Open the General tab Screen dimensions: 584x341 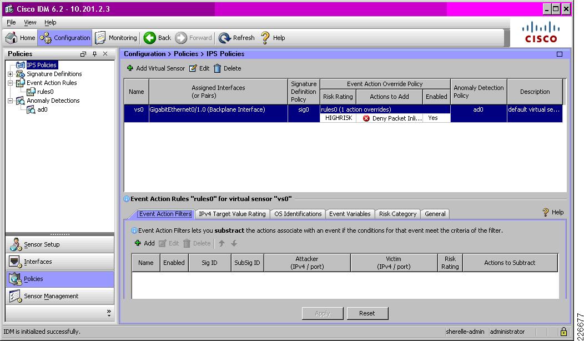coord(435,214)
